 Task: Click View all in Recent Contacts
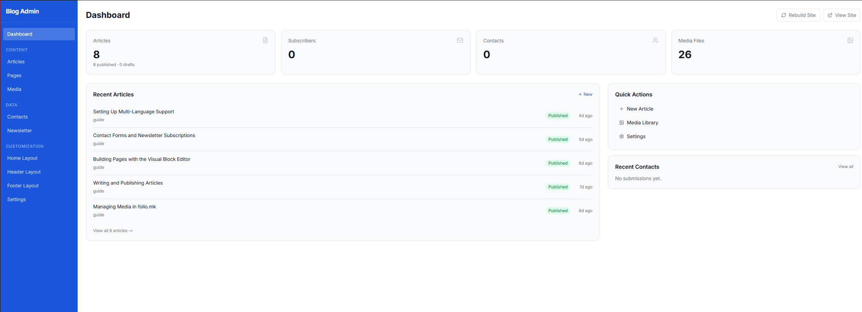point(846,167)
